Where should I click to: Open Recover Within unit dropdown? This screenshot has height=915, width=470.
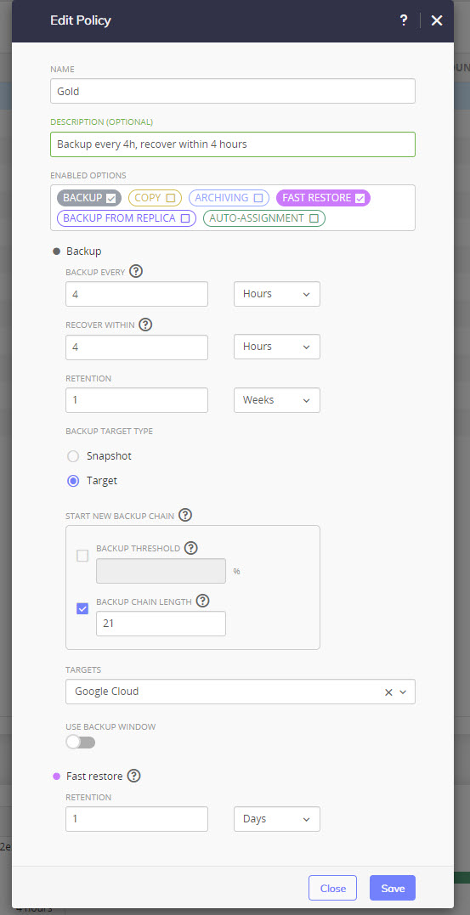click(x=277, y=347)
